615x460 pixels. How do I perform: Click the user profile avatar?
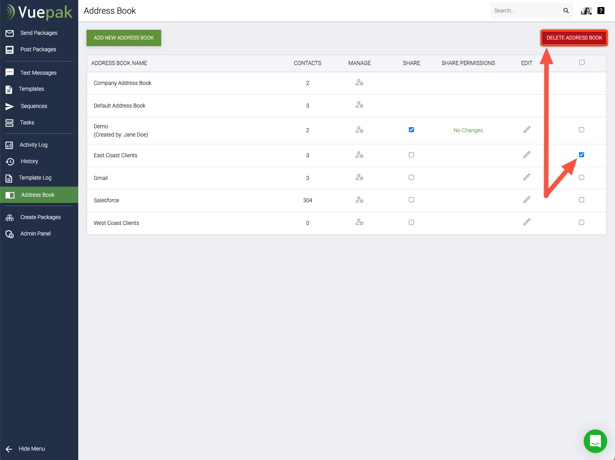pyautogui.click(x=586, y=11)
